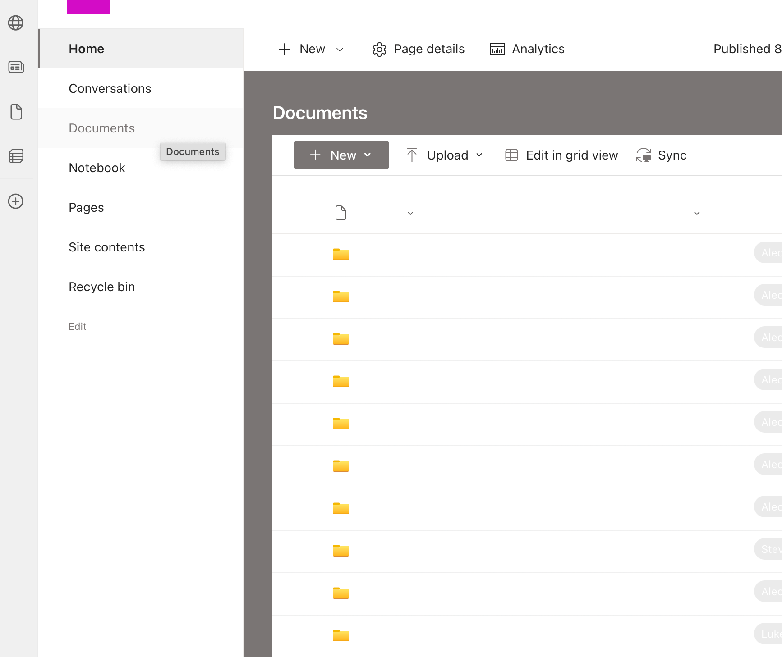Open the Notebook navigation item
This screenshot has height=657, width=782.
click(x=141, y=168)
